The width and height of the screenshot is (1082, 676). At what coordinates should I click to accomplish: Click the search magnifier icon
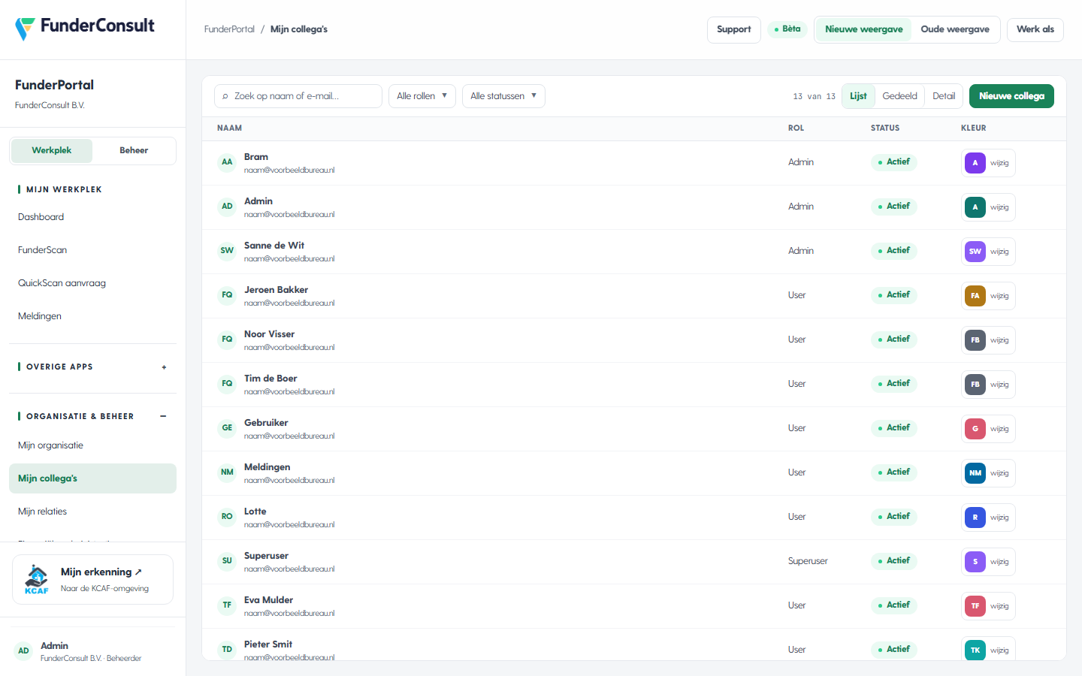click(x=225, y=96)
